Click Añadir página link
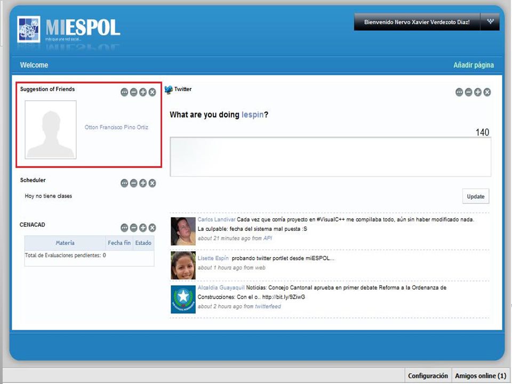 pyautogui.click(x=474, y=65)
